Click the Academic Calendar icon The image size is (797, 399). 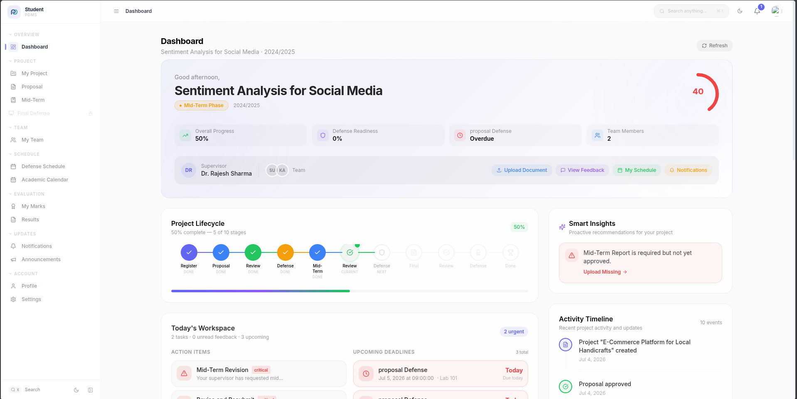coord(13,180)
